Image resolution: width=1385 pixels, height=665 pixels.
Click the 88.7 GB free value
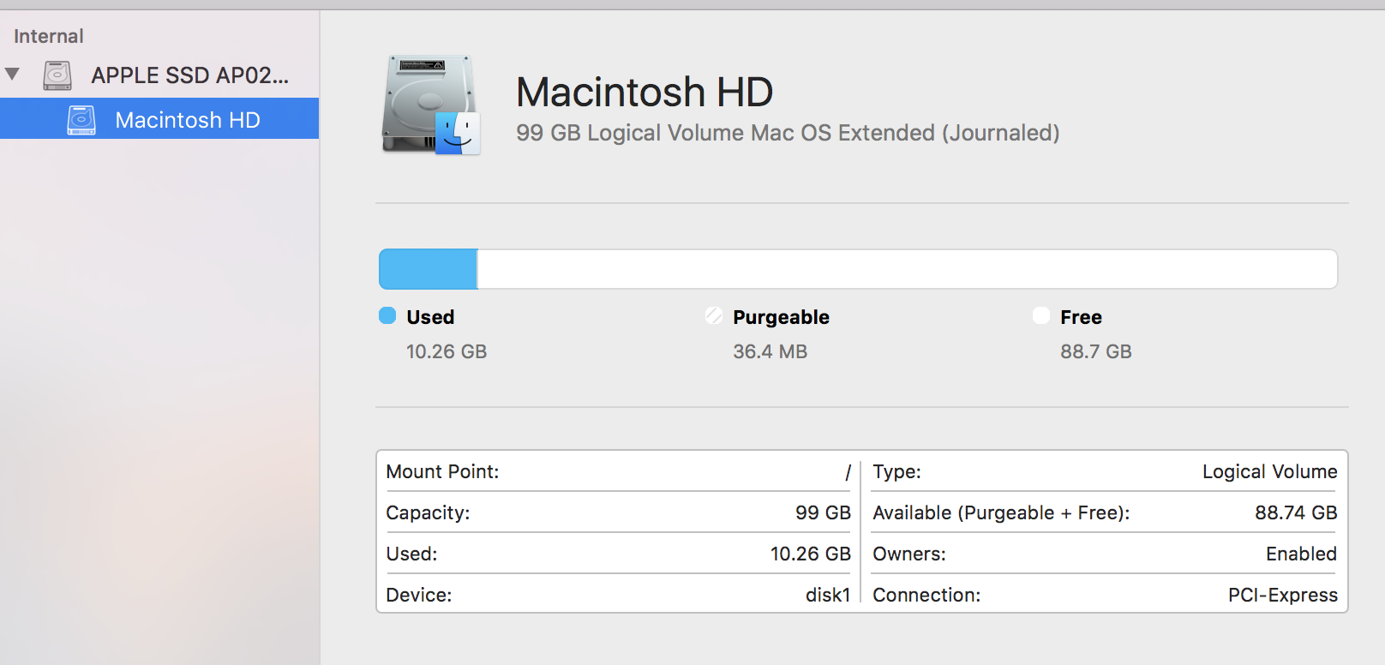tap(1096, 351)
